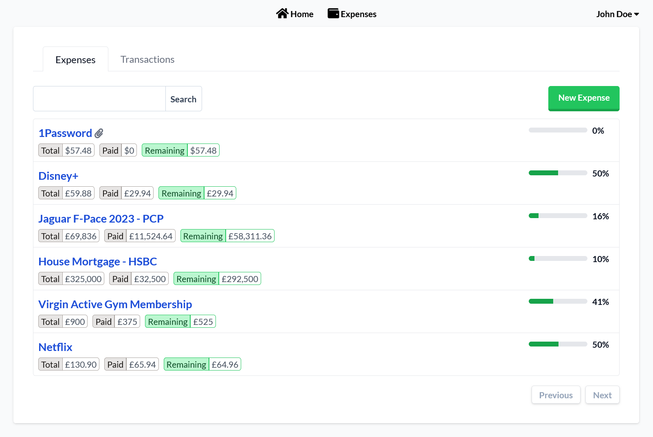Click the 1Password Paid $0 badge
The image size is (653, 437).
point(118,150)
